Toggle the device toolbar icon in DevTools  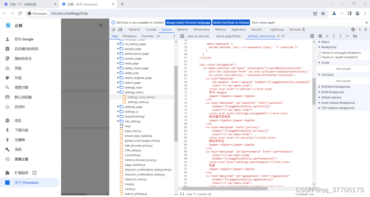120,30
